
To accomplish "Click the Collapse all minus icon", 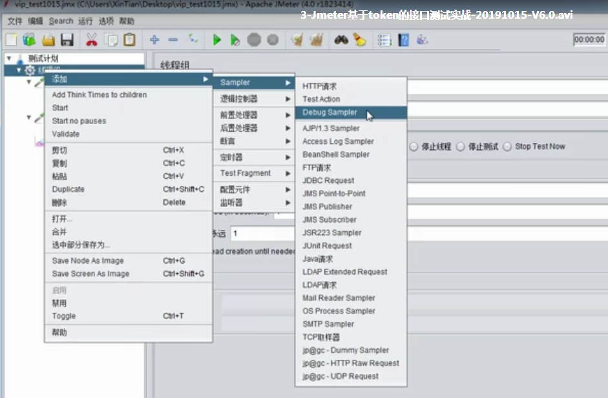I will [173, 39].
